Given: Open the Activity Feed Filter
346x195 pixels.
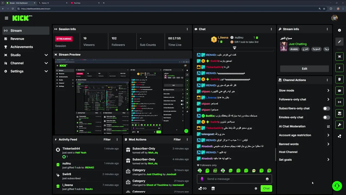Looking at the screenshot, I should tap(107, 139).
